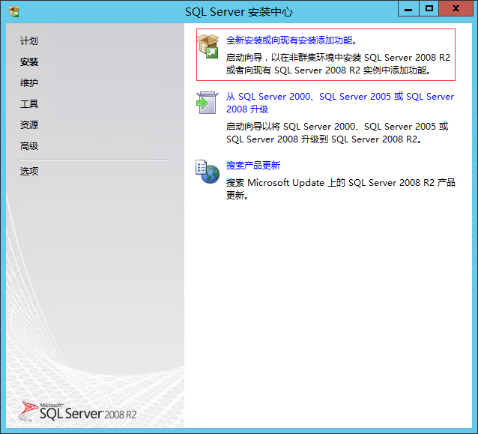Open the 计划 page in sidebar

click(29, 41)
